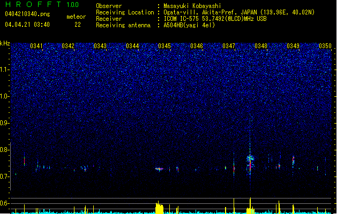
Task: Click the filename 0404210340.png
Action: (27, 14)
